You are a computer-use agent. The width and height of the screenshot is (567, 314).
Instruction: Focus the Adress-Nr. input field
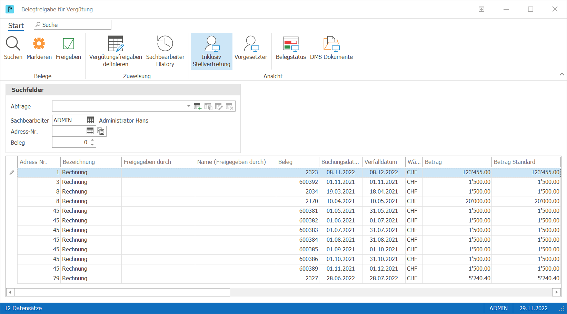(x=69, y=131)
